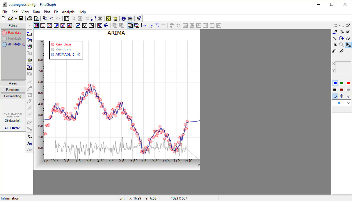The image size is (352, 201).
Task: Open Print Preview with the magnifier page icon
Action: 36,18
